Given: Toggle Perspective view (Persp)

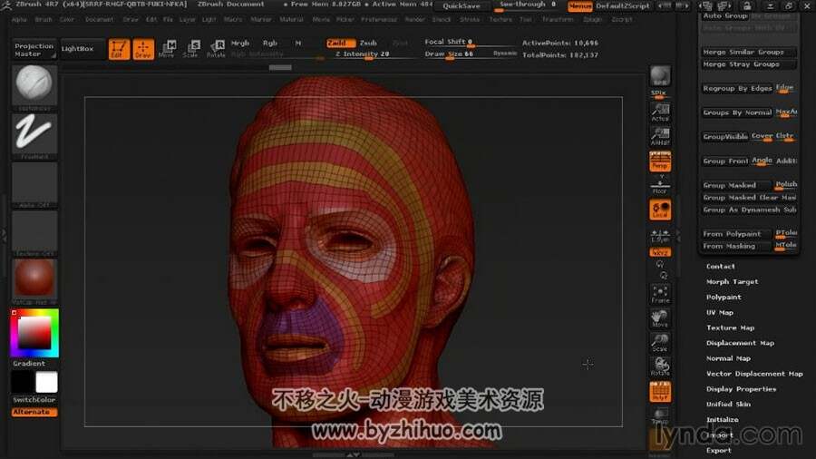Looking at the screenshot, I should tap(660, 161).
